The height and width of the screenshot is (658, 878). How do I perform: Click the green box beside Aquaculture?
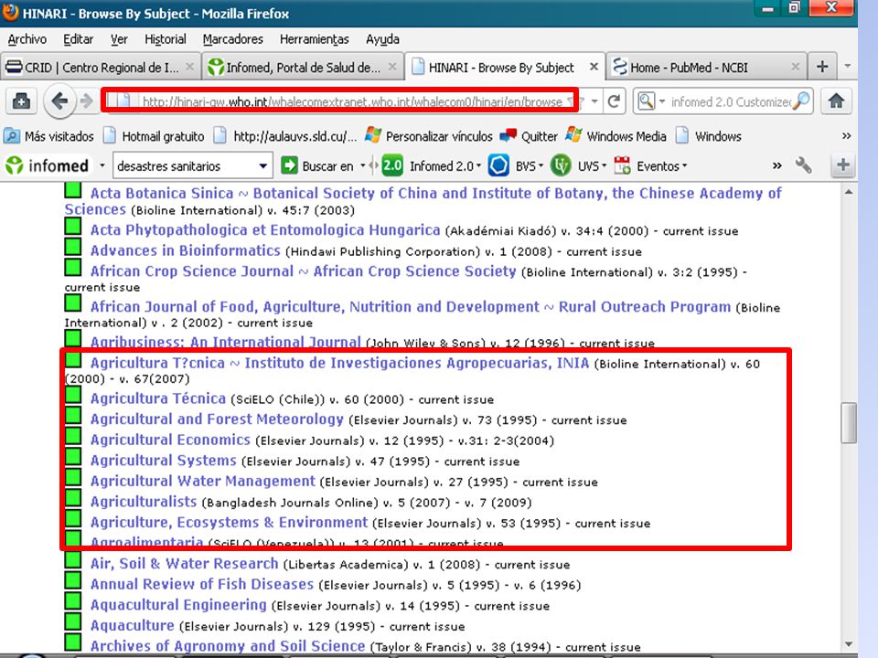click(x=73, y=621)
